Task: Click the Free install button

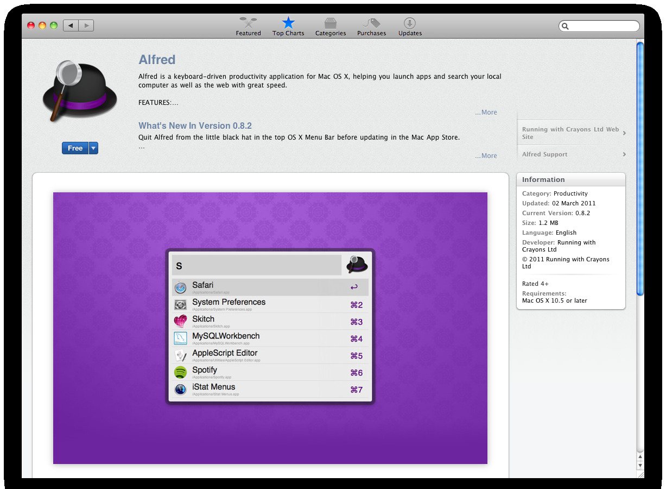Action: click(75, 148)
